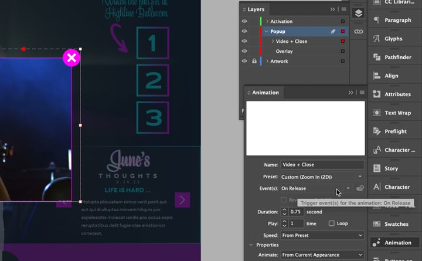Click the purple next arrow button

coord(182,200)
